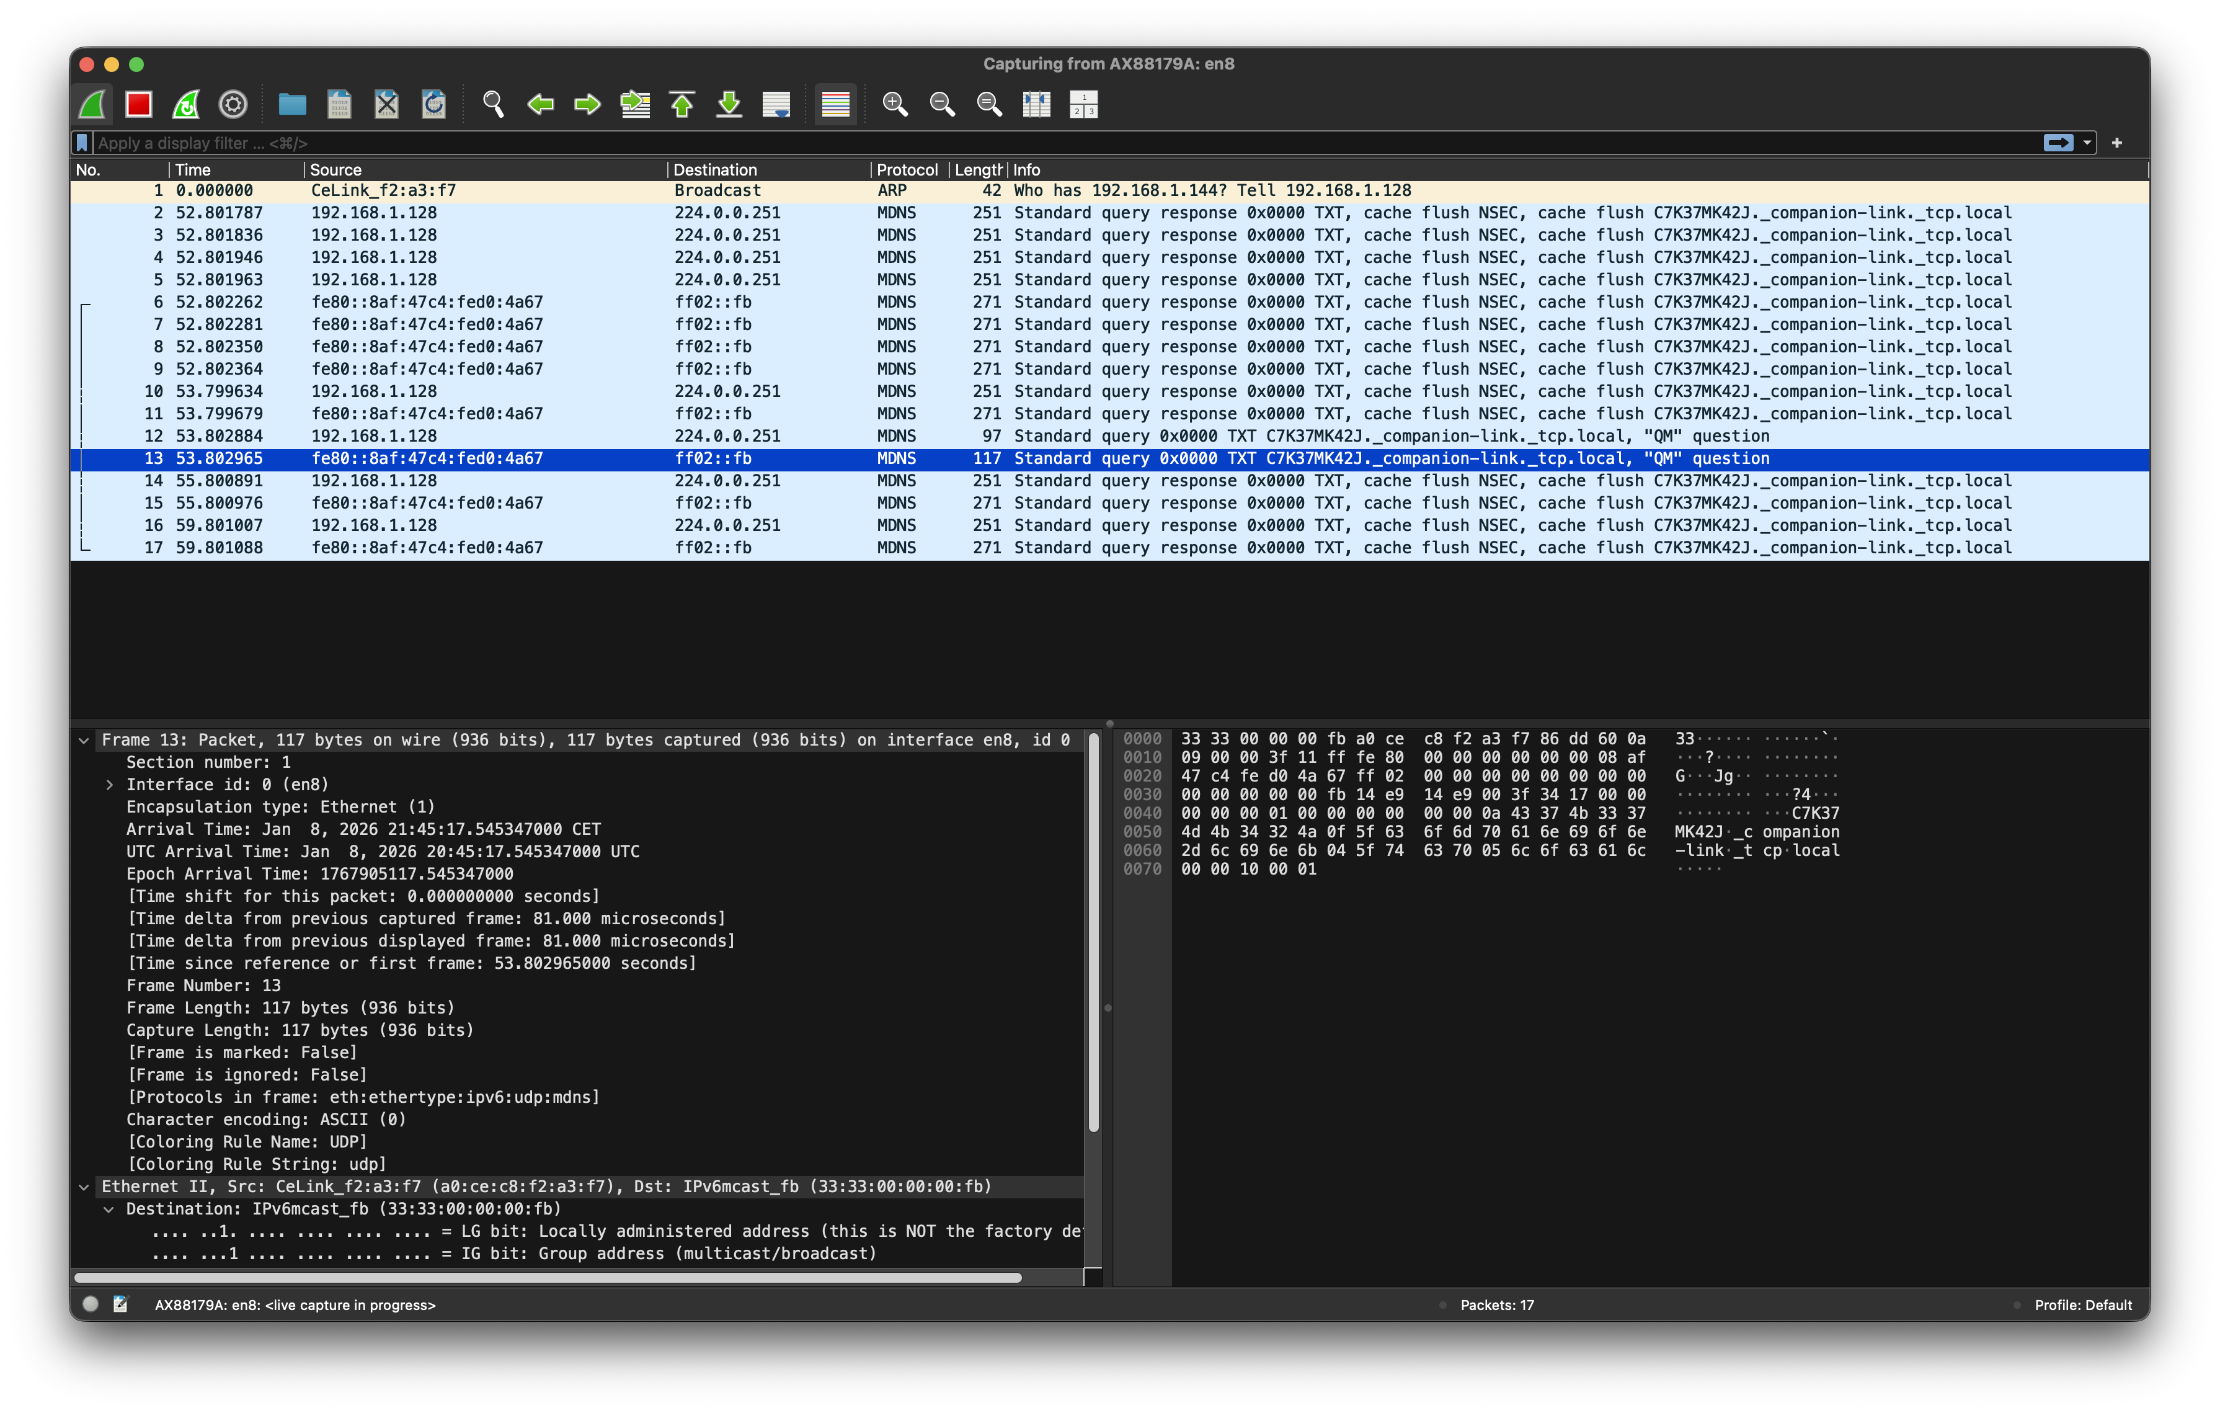Collapse the Frame 13 details tree

point(84,741)
